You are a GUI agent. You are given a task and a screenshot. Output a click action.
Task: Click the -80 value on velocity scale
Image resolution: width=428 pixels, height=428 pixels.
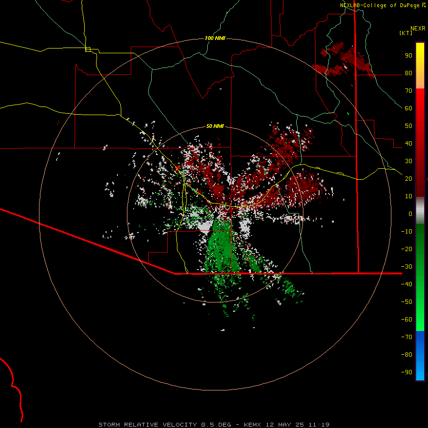tap(407, 355)
